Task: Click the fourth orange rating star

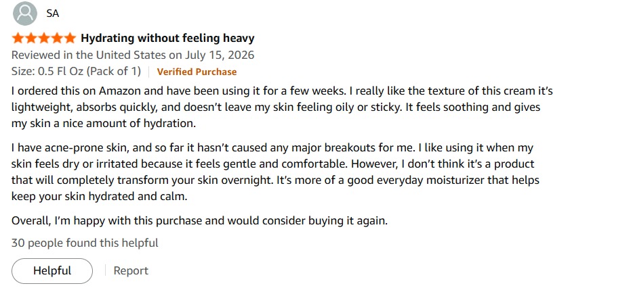Action: pos(57,39)
